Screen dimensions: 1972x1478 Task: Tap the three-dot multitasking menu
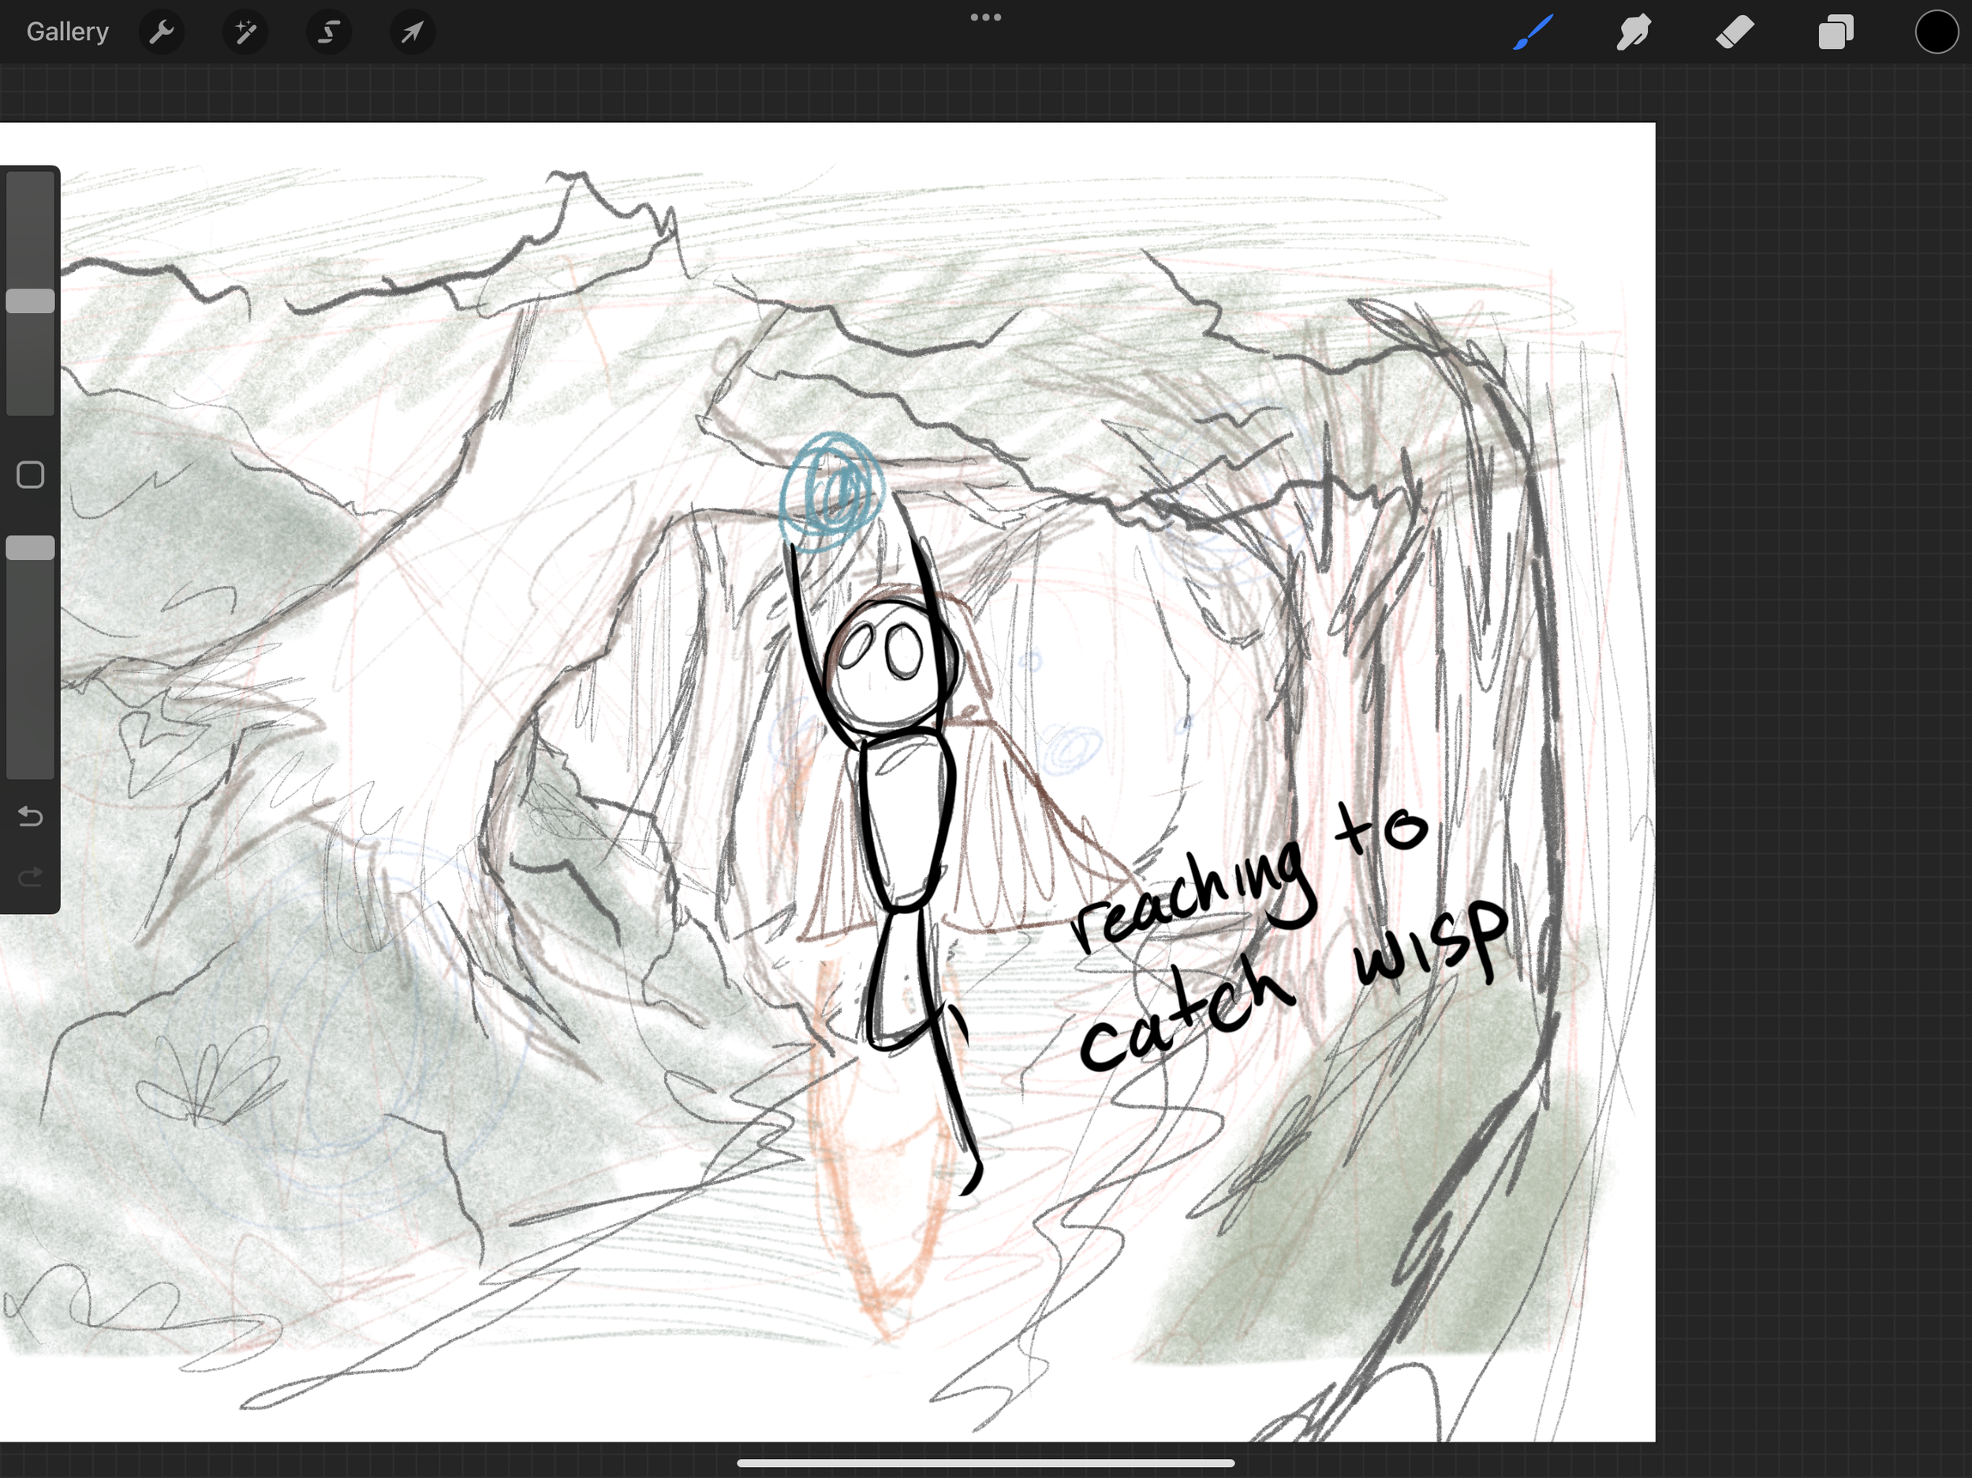985,17
